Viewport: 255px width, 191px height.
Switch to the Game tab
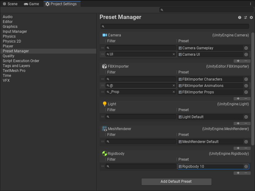pos(31,4)
